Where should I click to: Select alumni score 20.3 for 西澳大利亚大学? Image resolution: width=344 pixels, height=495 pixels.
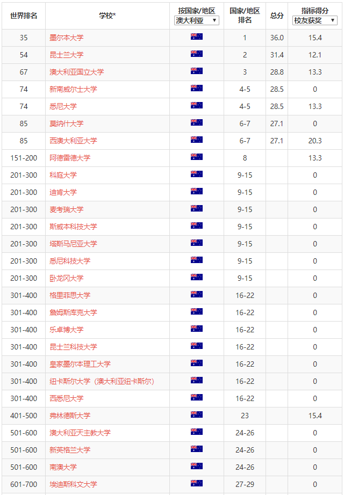point(315,141)
